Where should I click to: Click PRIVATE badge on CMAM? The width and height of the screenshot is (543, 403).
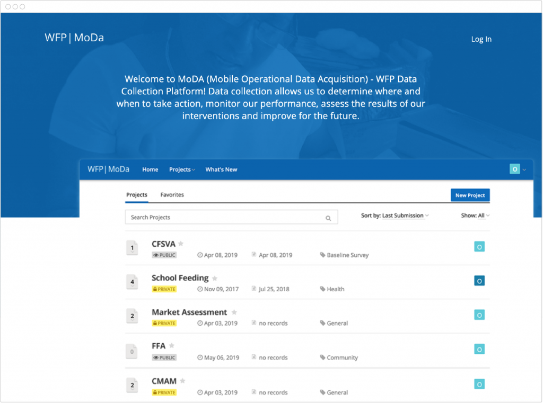[x=164, y=392]
